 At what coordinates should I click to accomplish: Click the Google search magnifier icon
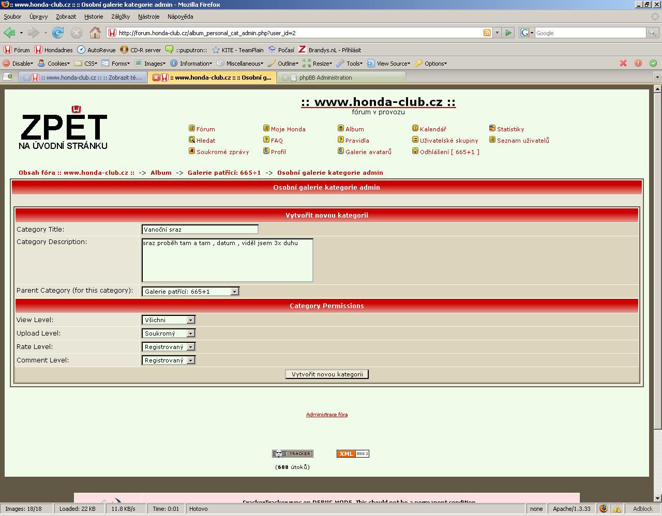pyautogui.click(x=653, y=33)
